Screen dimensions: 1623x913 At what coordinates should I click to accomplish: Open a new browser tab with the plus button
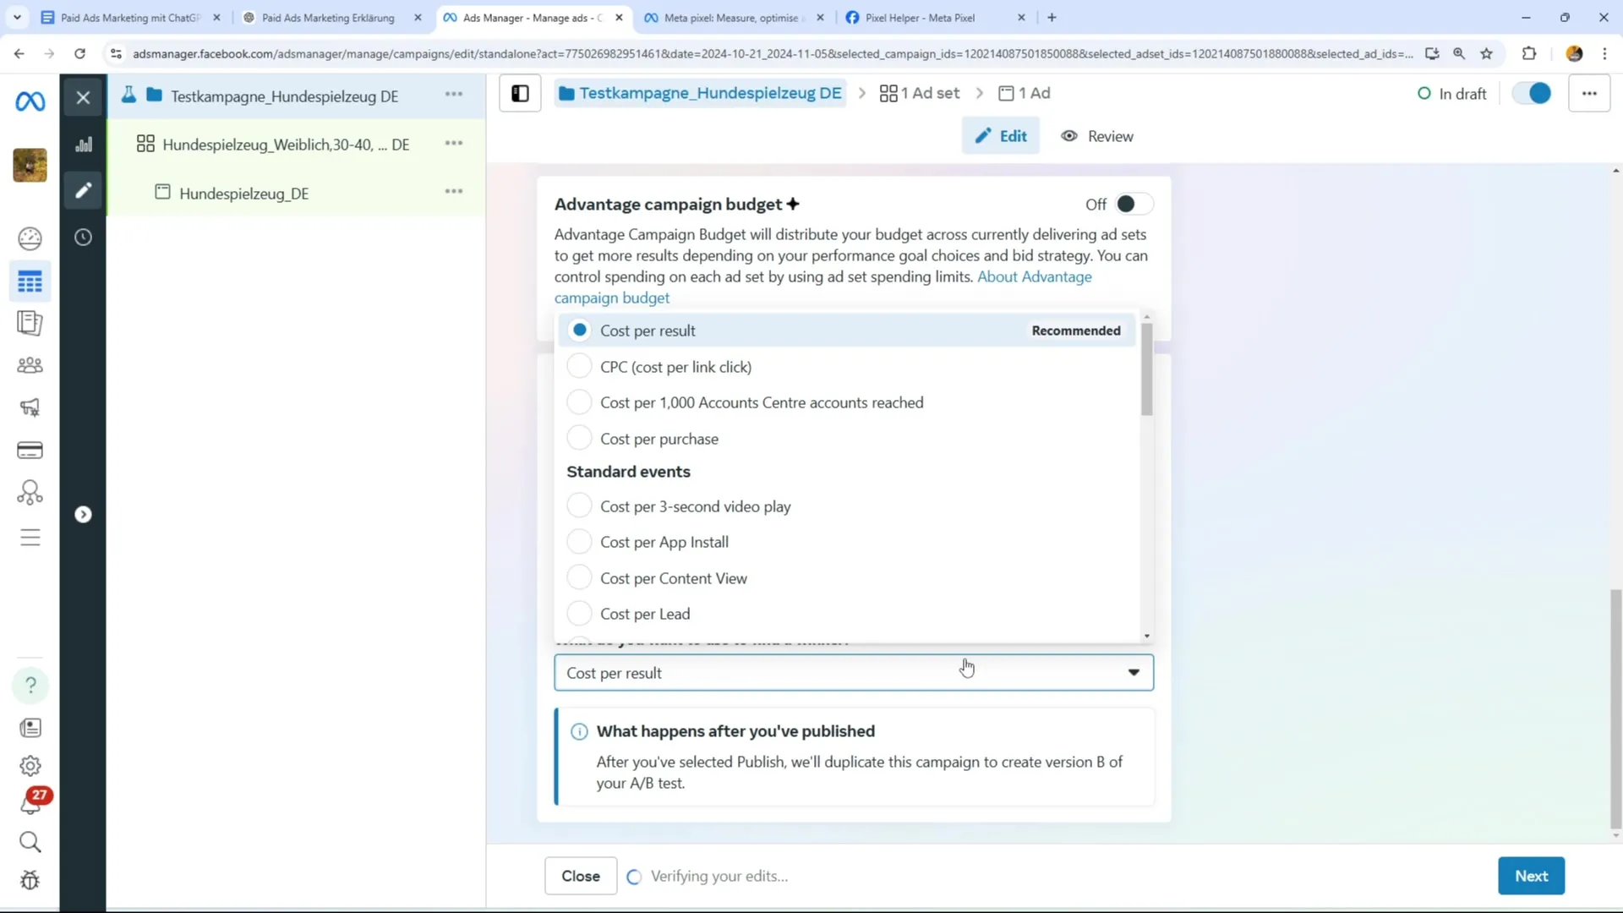1052,18
